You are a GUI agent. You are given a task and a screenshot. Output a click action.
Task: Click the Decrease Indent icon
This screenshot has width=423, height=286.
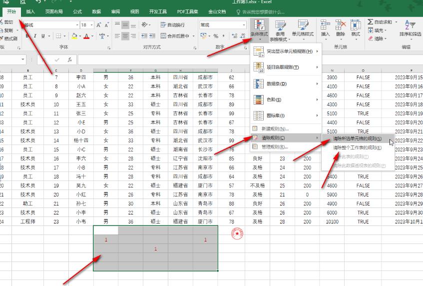pyautogui.click(x=144, y=36)
